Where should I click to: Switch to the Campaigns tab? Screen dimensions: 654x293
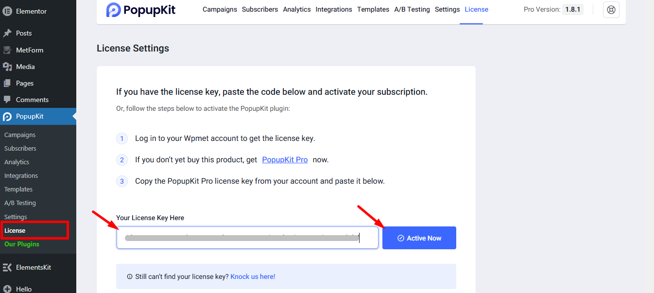pyautogui.click(x=220, y=9)
